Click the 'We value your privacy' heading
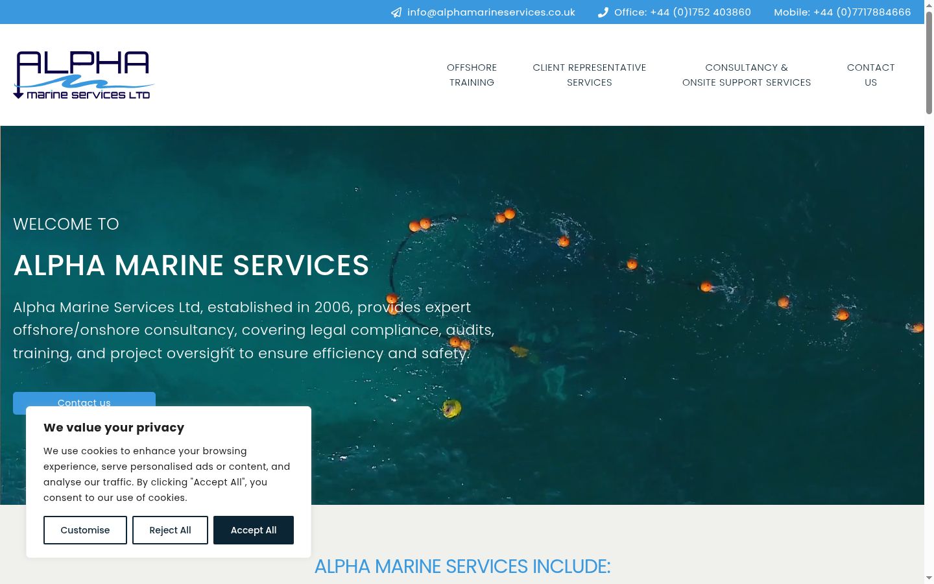Image resolution: width=934 pixels, height=584 pixels. point(114,428)
